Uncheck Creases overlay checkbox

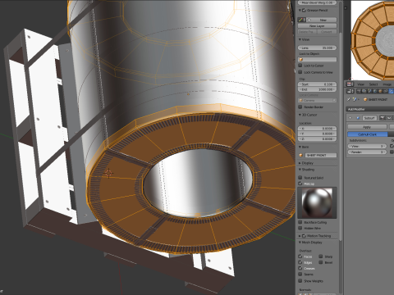tap(300, 268)
